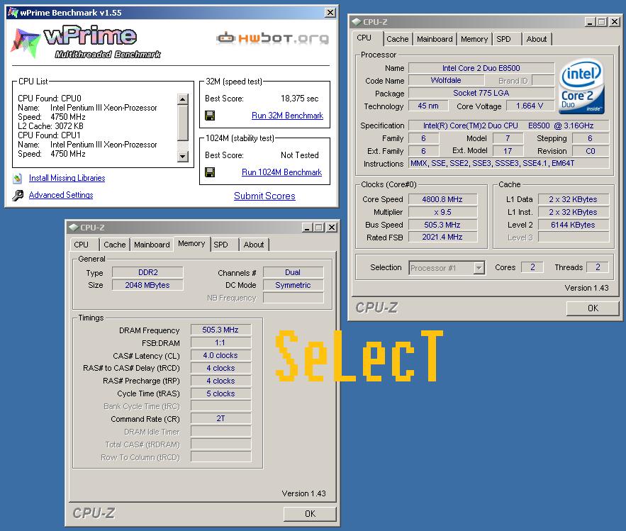Viewport: 626px width, 531px height.
Task: Click the DRAM Frequency value 505.3 MHz
Action: pyautogui.click(x=220, y=330)
